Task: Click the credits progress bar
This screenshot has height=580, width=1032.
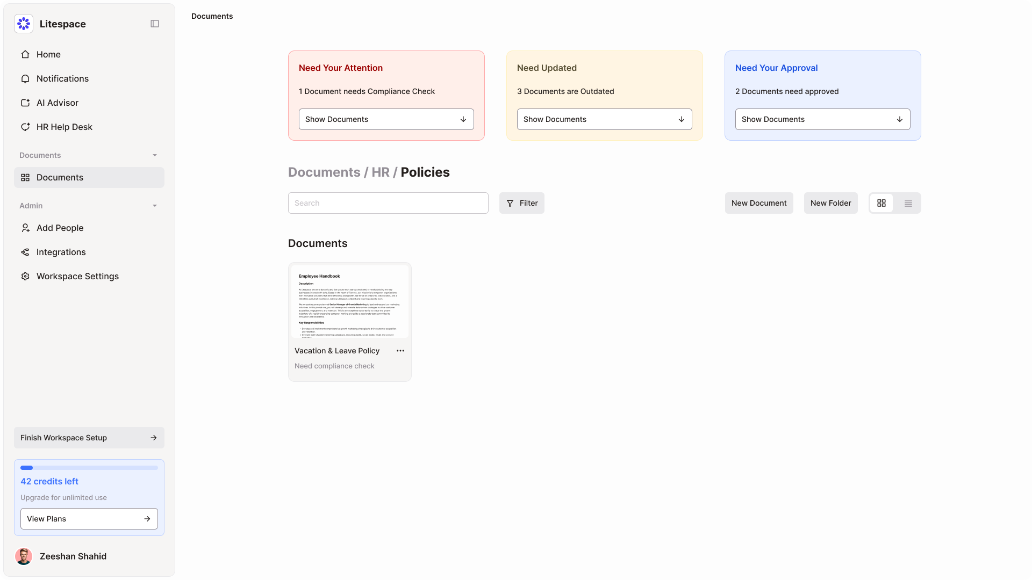Action: point(89,468)
